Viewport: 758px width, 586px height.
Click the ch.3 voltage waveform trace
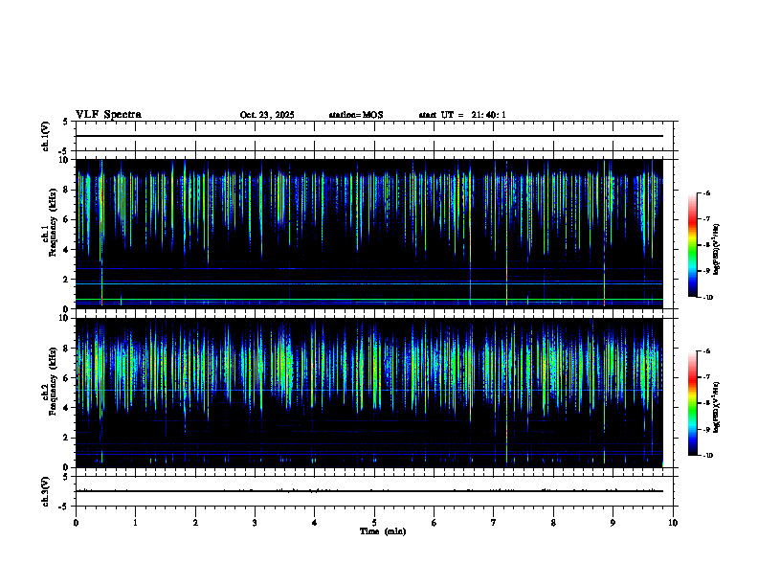tap(369, 491)
